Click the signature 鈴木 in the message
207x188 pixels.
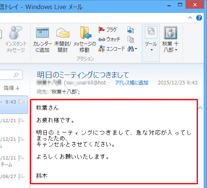(x=42, y=176)
